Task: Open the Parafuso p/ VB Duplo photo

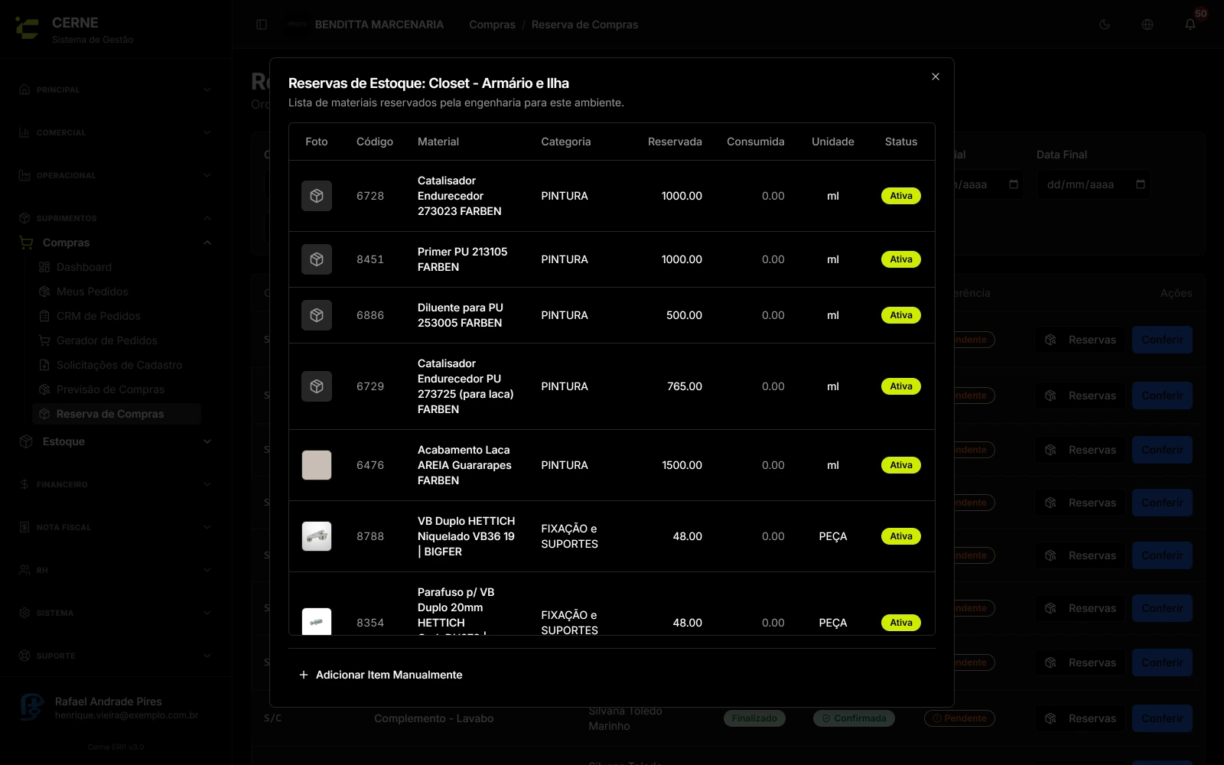Action: point(317,621)
